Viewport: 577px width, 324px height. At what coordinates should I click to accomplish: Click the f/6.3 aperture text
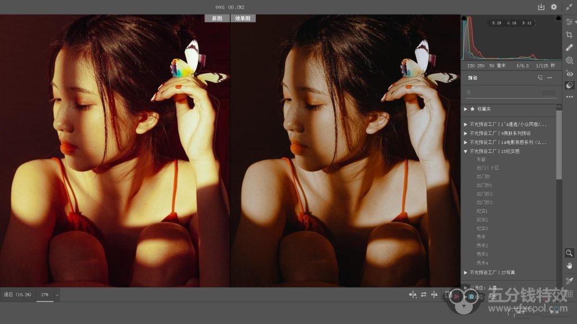522,66
